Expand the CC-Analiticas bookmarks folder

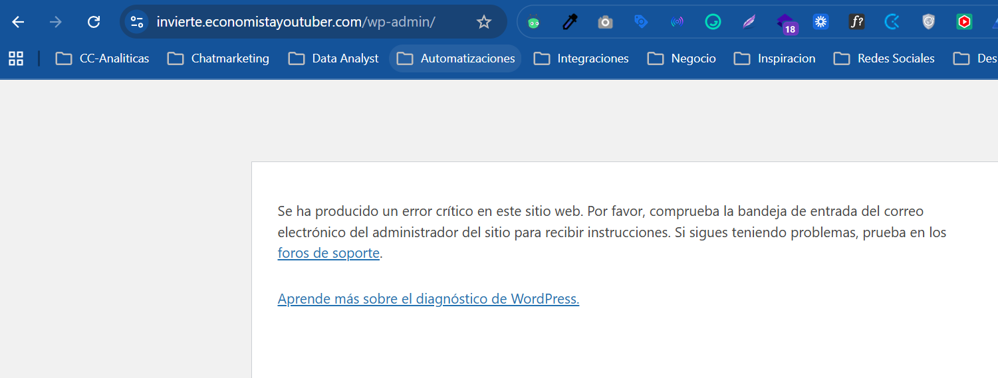(x=102, y=58)
